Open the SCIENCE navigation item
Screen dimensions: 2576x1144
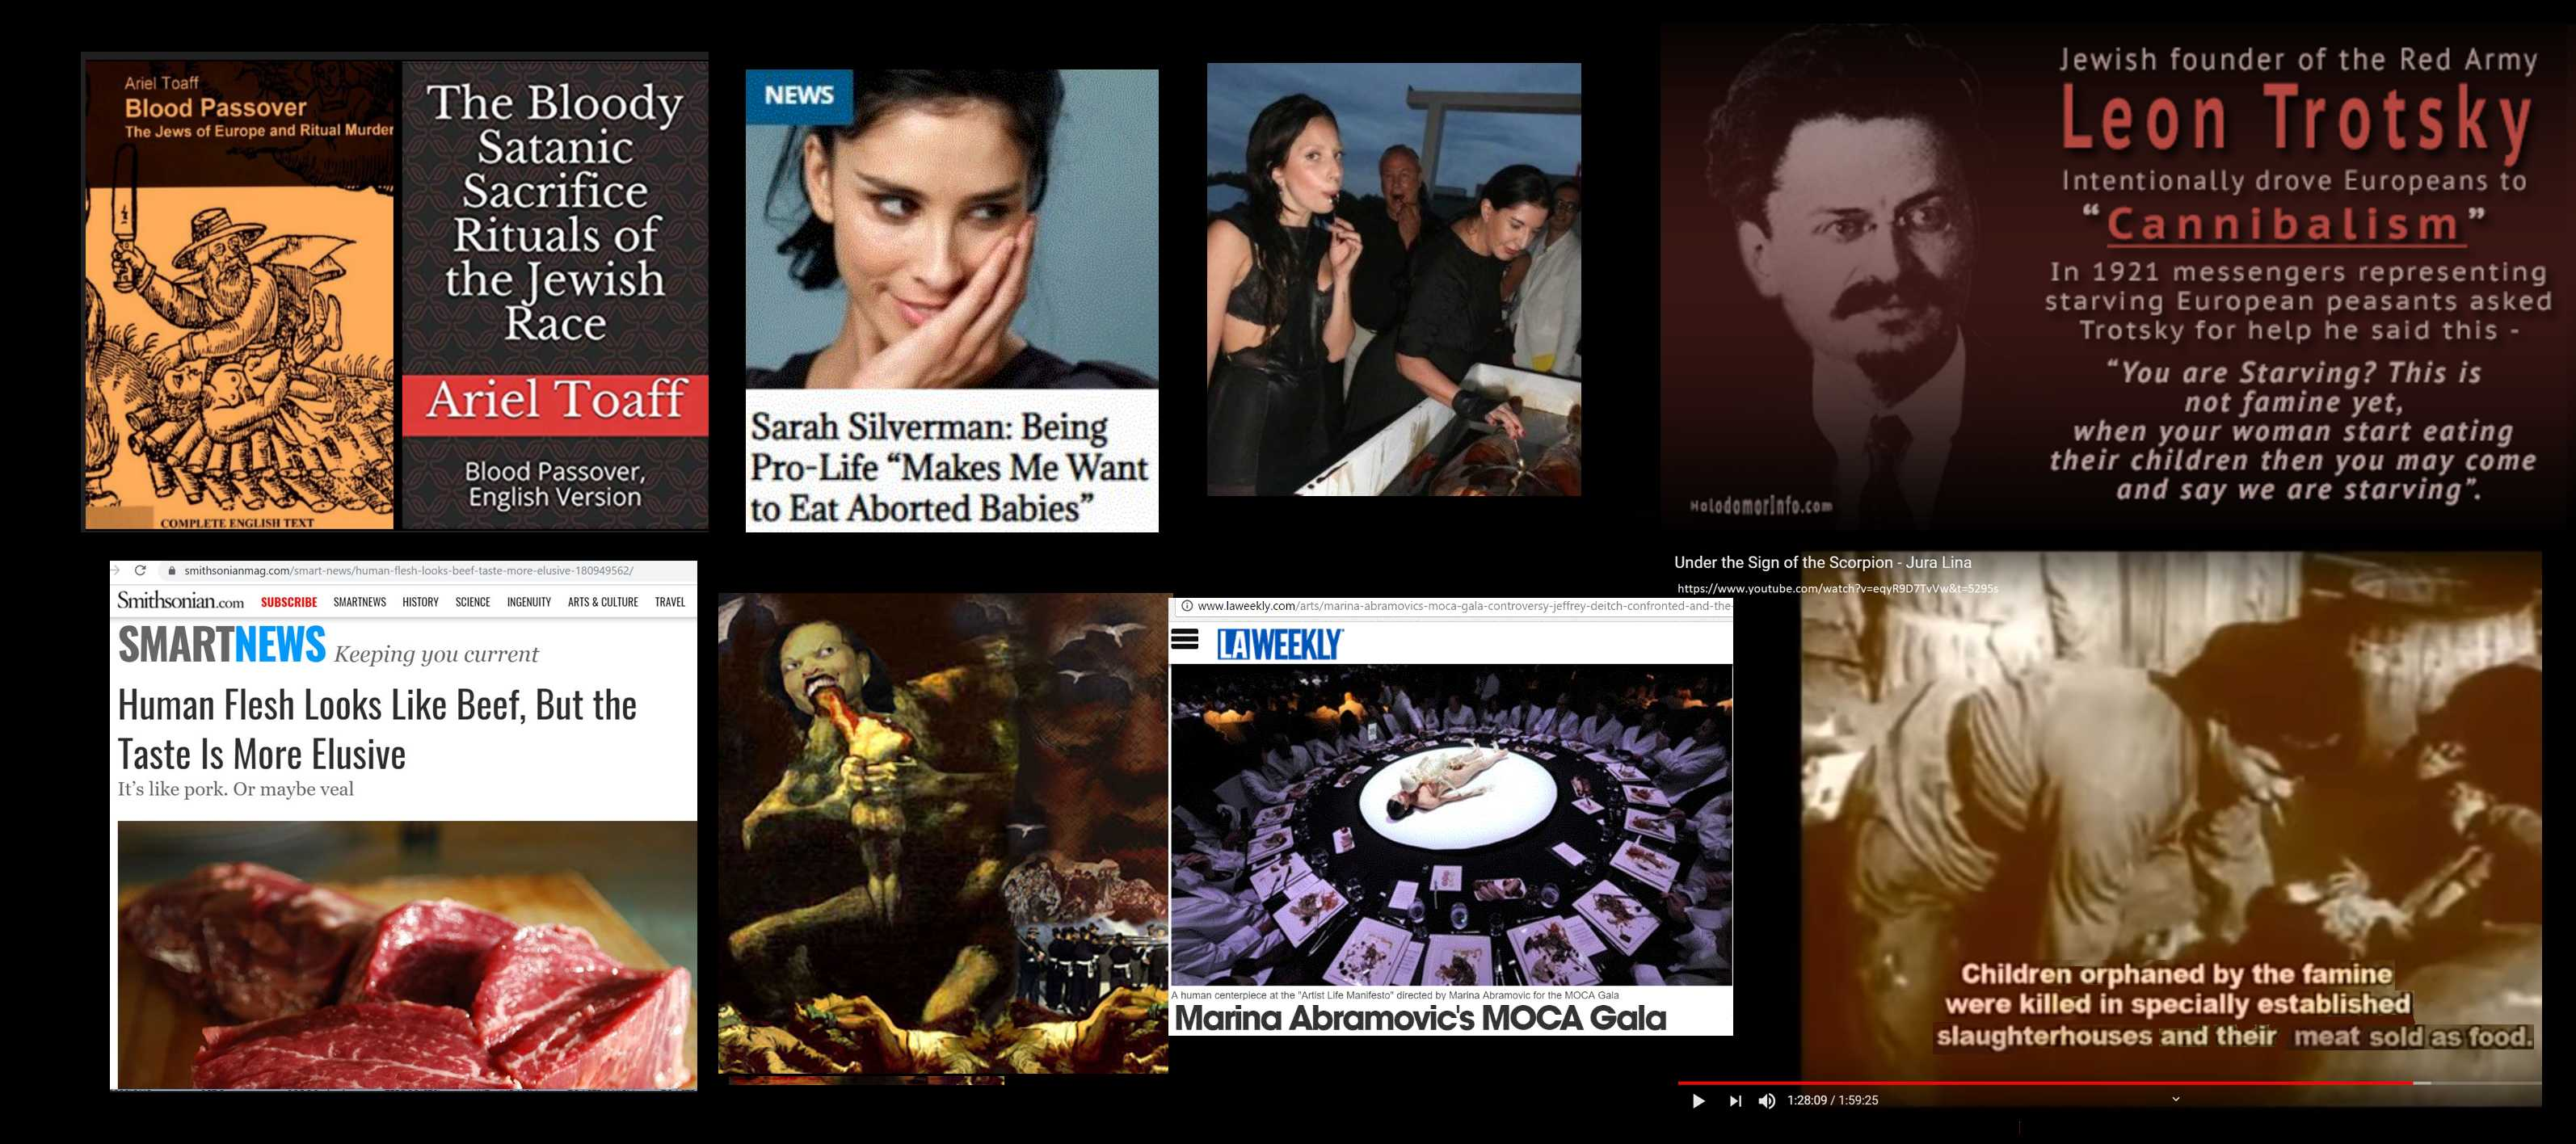472,602
